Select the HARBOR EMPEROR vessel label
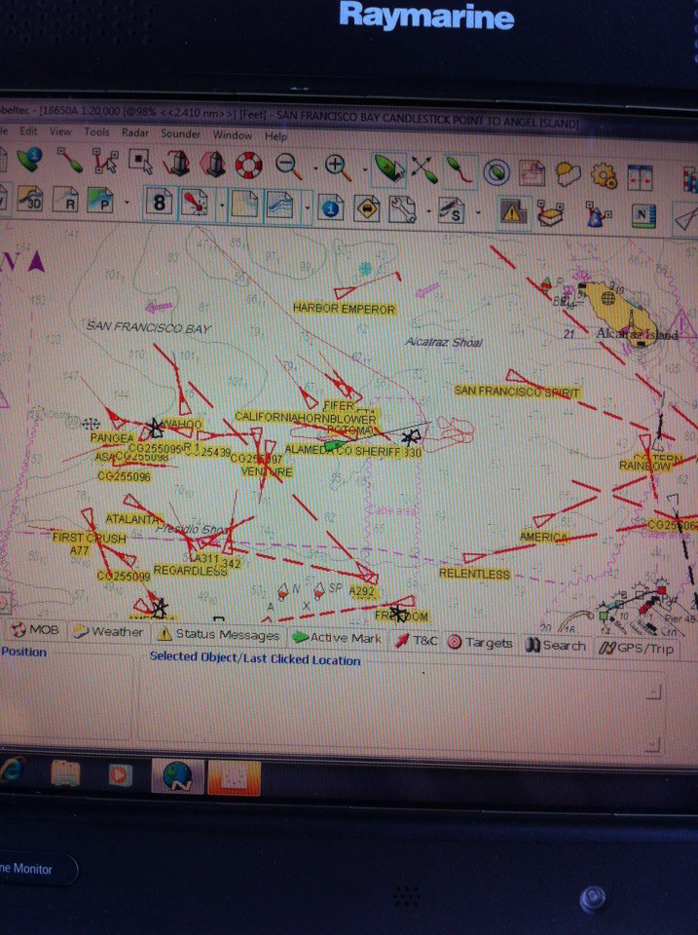Viewport: 698px width, 935px height. point(344,309)
